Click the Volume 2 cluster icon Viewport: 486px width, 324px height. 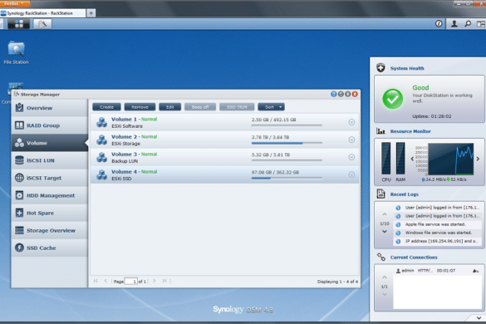point(101,140)
